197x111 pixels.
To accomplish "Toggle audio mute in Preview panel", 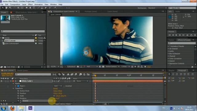I will (x=187, y=35).
